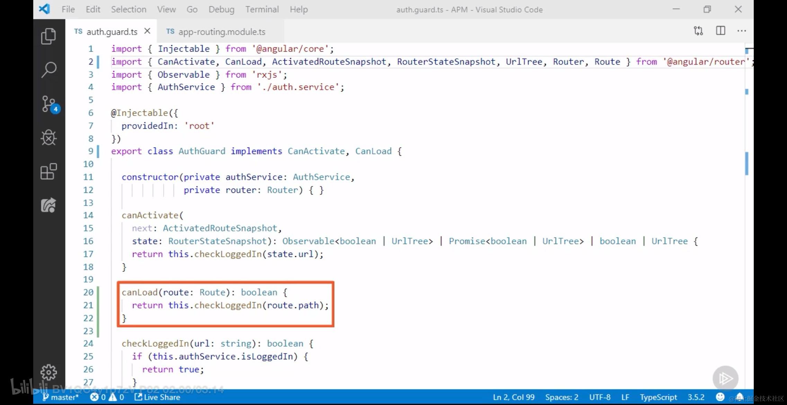Open the Terminal menu
Screen dimensions: 787x405
pos(262,9)
